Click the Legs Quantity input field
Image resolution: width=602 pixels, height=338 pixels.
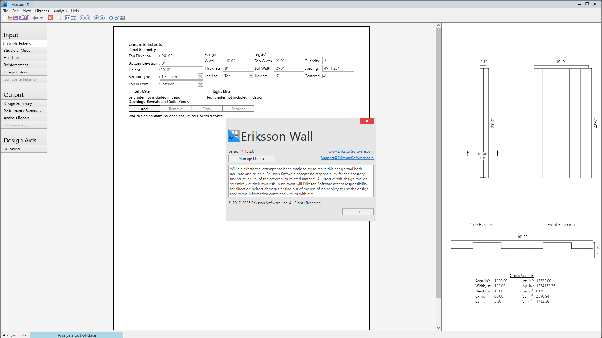coord(338,61)
